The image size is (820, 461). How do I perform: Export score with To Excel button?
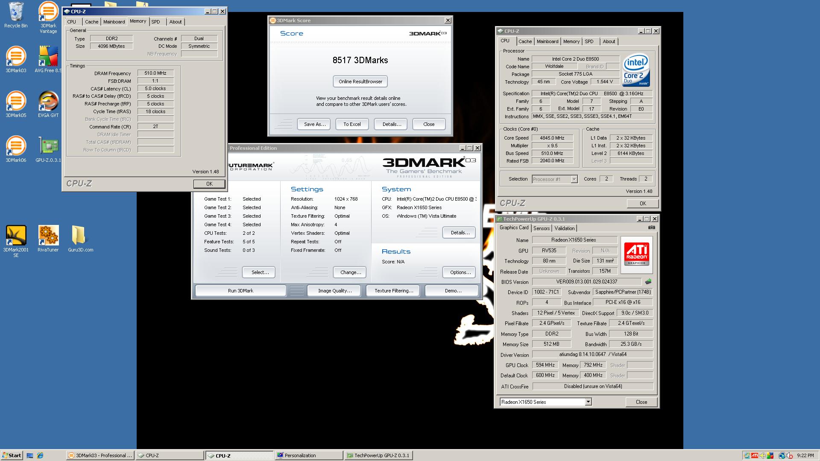pos(352,124)
